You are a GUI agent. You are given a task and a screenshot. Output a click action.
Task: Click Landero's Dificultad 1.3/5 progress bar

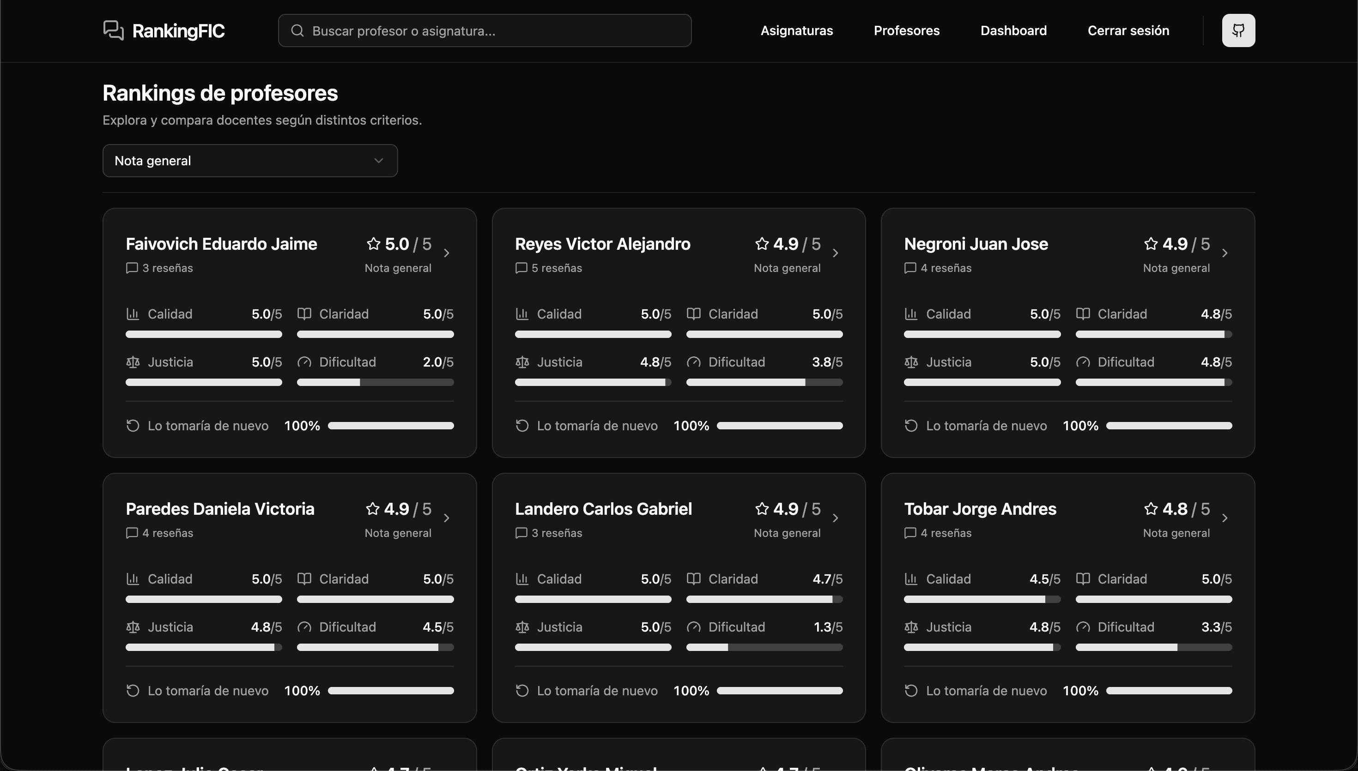click(764, 647)
